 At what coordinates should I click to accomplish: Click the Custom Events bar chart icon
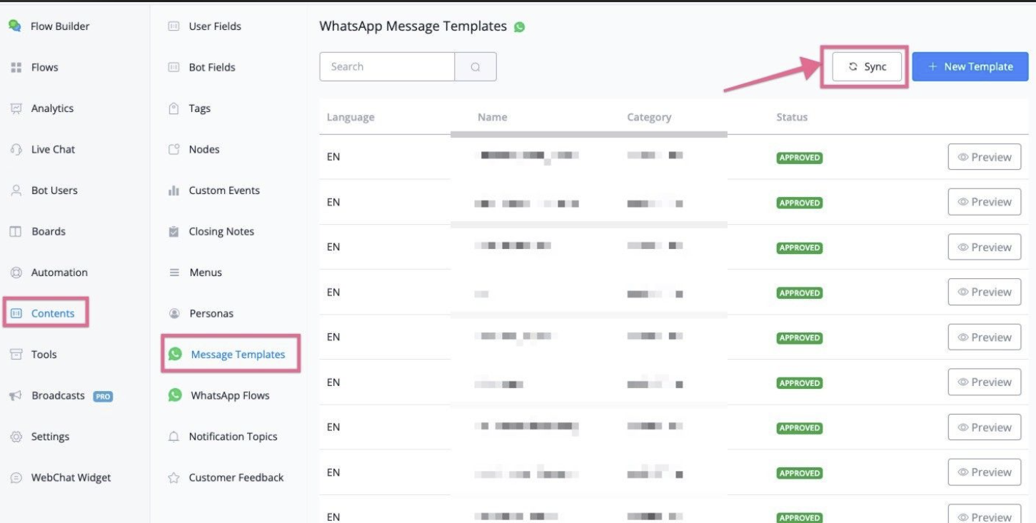(x=173, y=191)
